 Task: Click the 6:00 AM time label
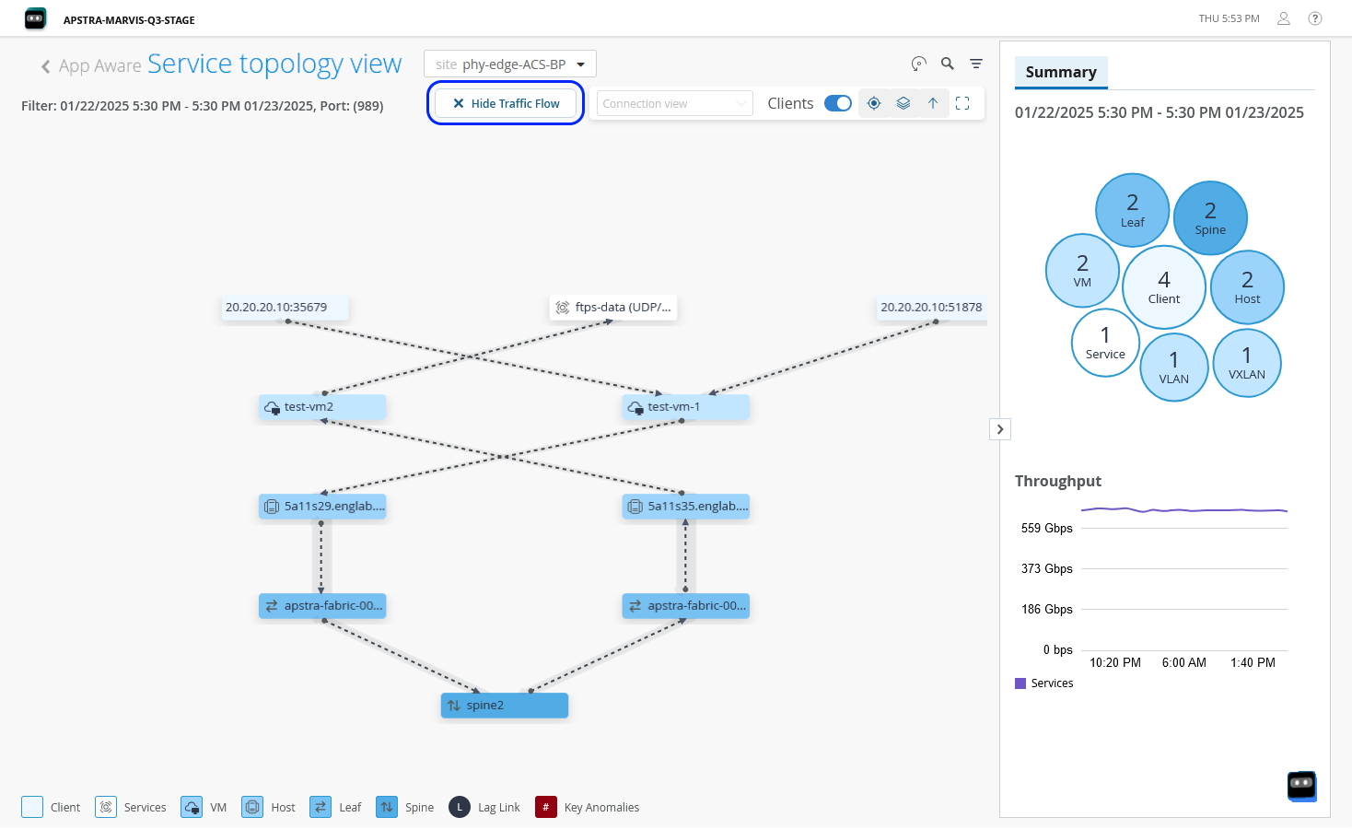pyautogui.click(x=1184, y=662)
